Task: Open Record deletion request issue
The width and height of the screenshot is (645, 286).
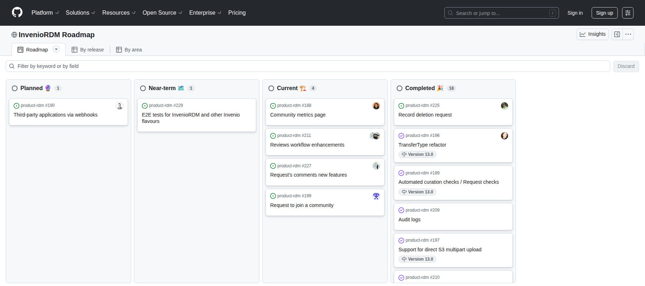Action: (425, 115)
